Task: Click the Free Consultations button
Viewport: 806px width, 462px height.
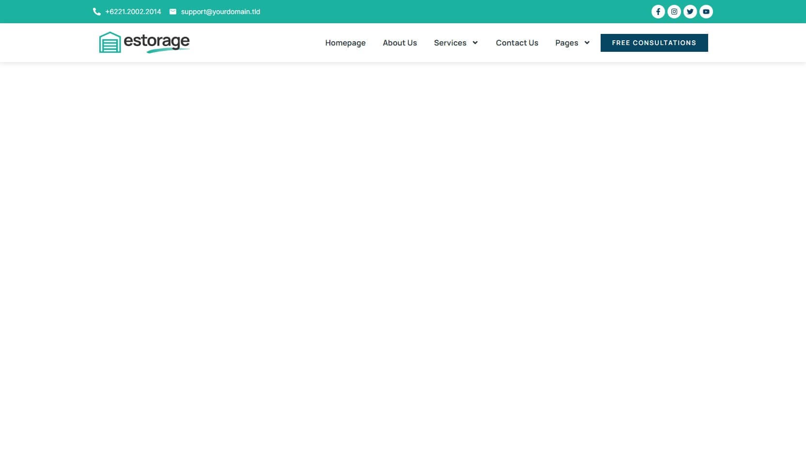Action: point(654,43)
